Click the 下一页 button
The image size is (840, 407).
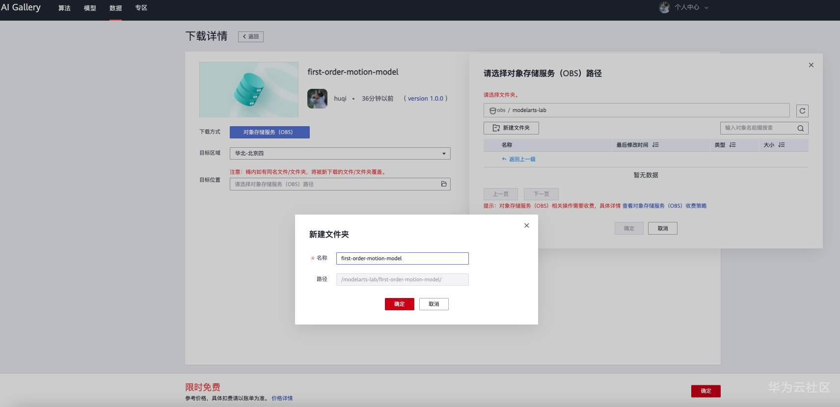pyautogui.click(x=541, y=194)
